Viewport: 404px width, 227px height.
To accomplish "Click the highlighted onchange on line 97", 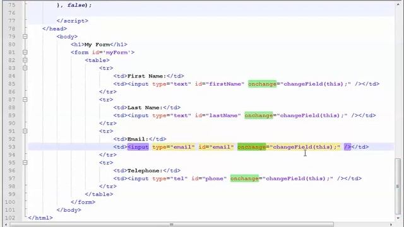I will [244, 178].
